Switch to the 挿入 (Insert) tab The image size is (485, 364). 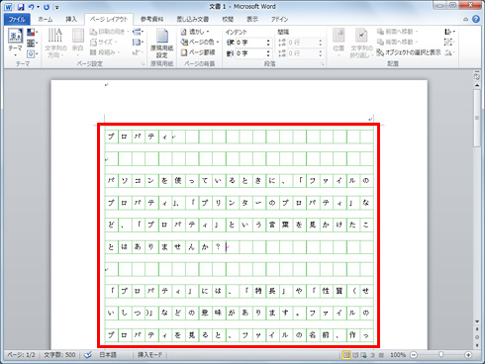[71, 20]
